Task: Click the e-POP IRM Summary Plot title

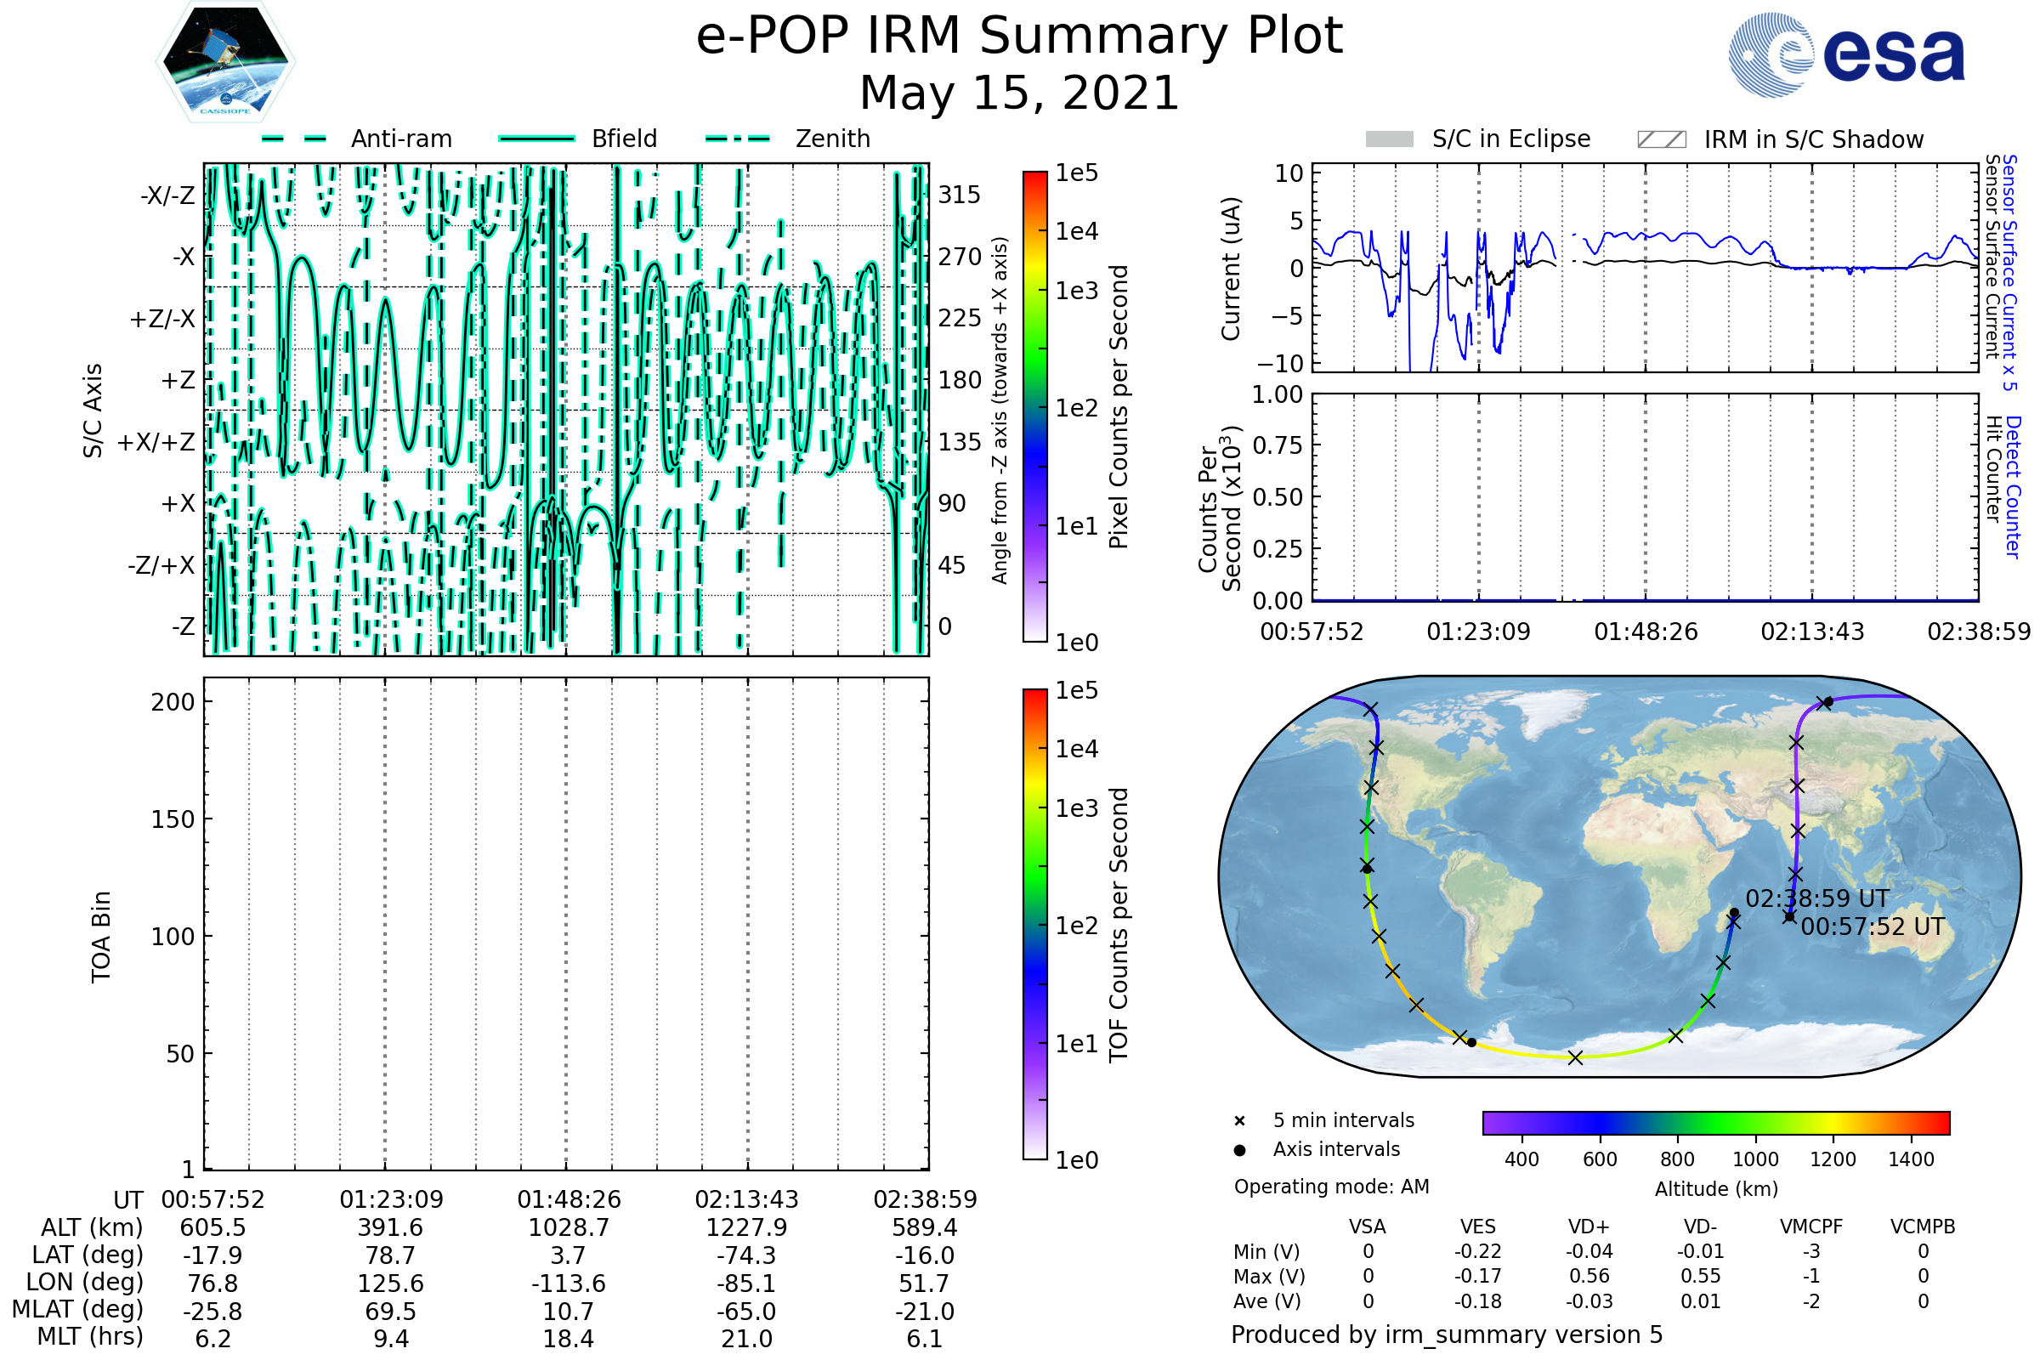Action: [x=1019, y=37]
